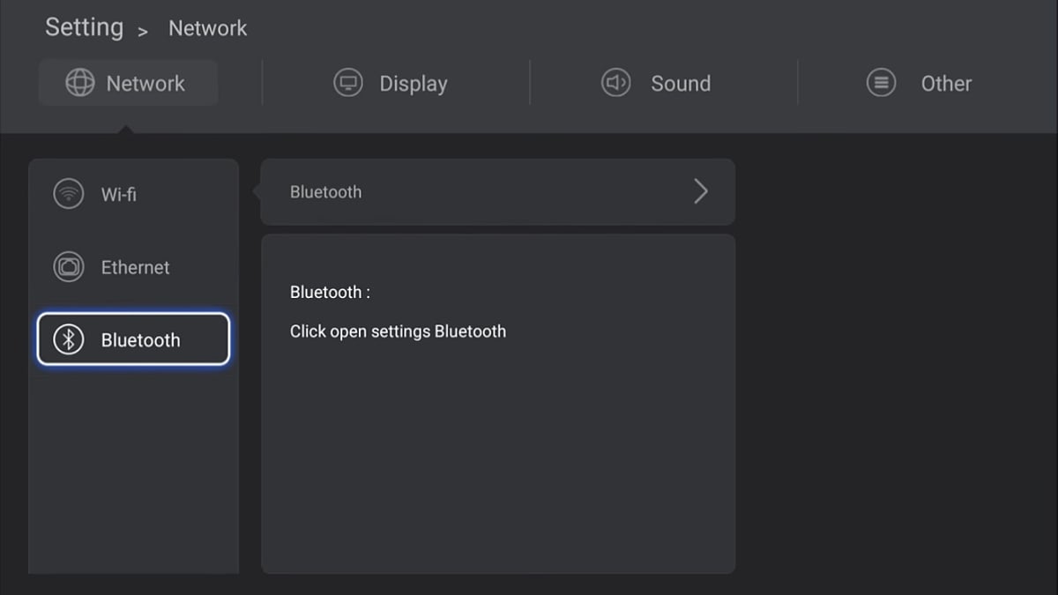Click the list icon on the Other tab

(x=881, y=84)
